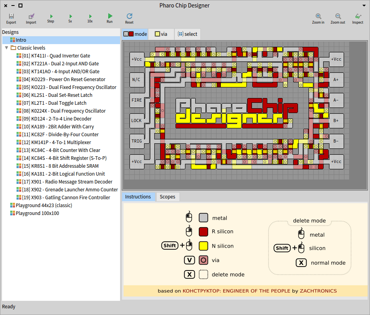Open level [14] KC84S 4-Bit Shift Register

[x=61, y=158]
